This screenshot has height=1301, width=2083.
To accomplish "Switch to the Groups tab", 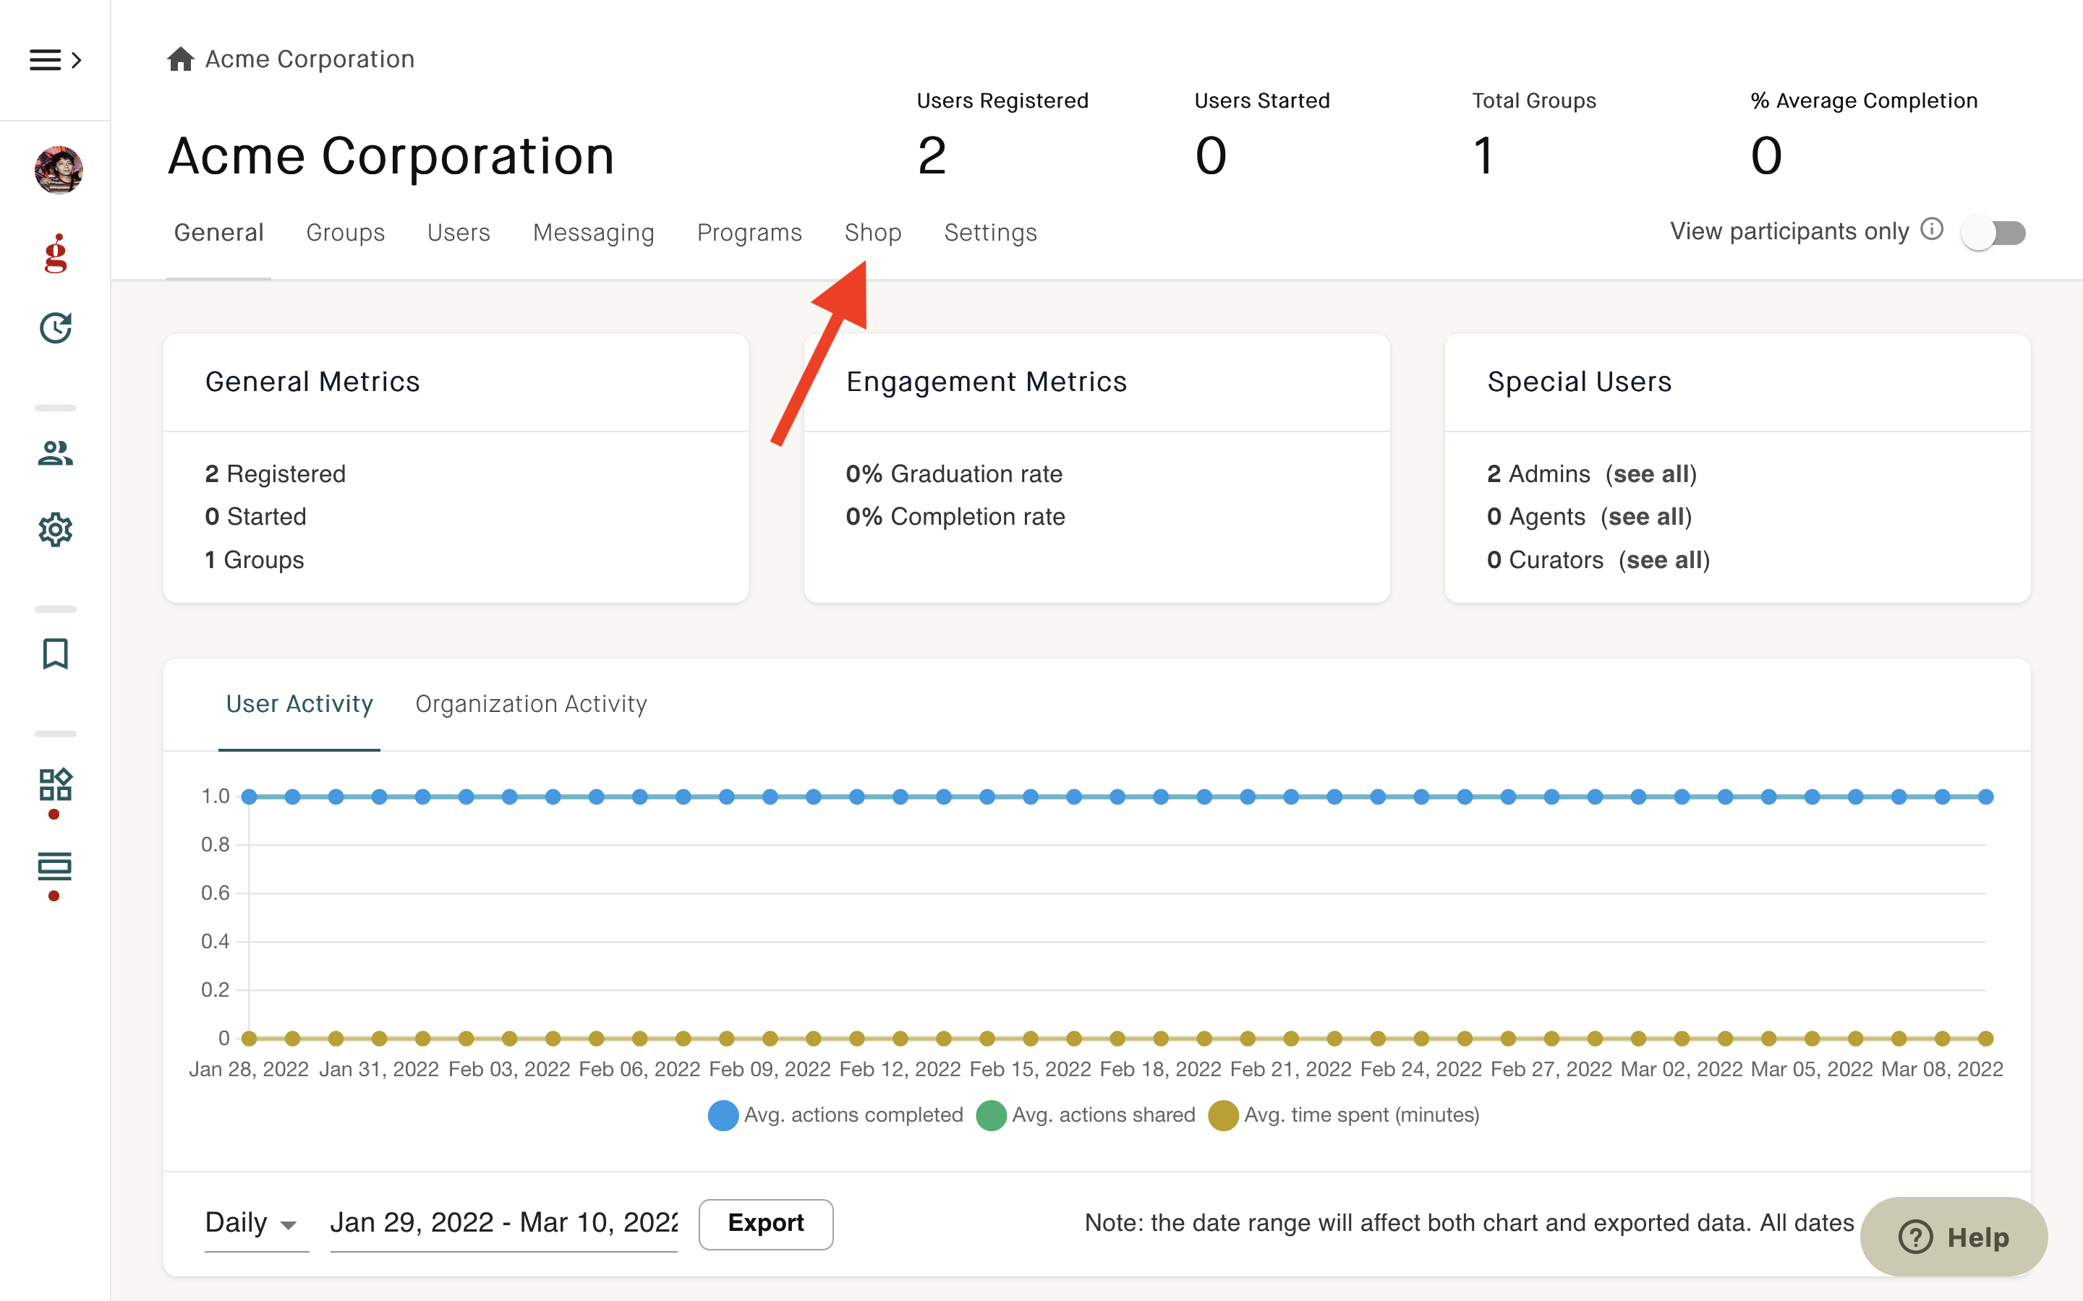I will 345,233.
